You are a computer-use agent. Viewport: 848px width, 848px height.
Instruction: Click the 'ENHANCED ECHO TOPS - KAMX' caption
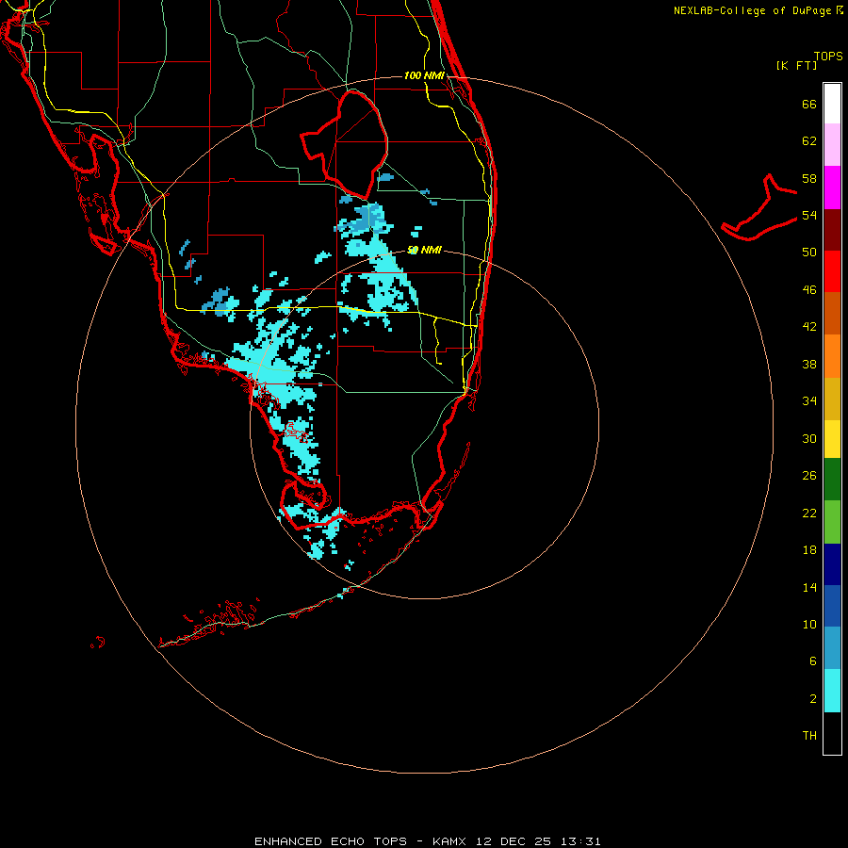tap(360, 841)
